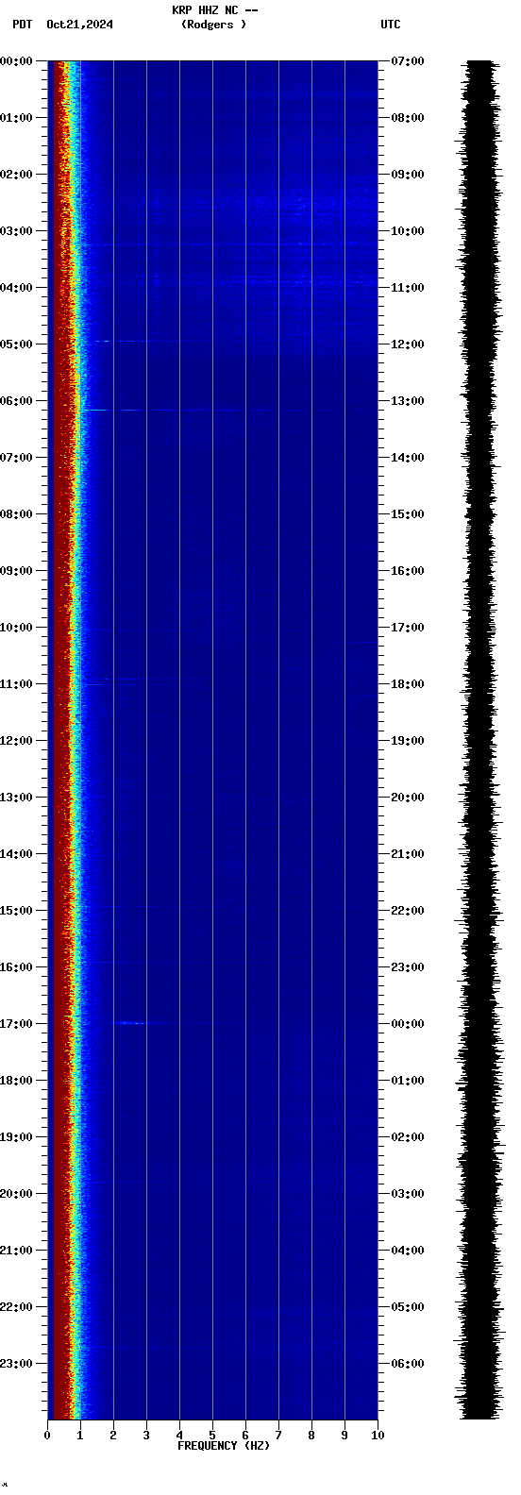Click the 07:00 UTC time label at top

[x=408, y=61]
